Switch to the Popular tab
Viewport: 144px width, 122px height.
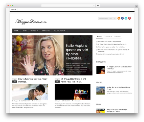coord(118,36)
